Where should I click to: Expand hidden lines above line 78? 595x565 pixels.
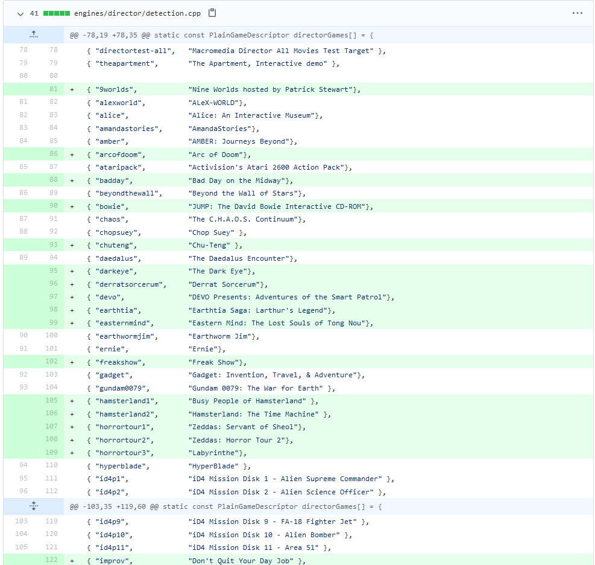[34, 34]
